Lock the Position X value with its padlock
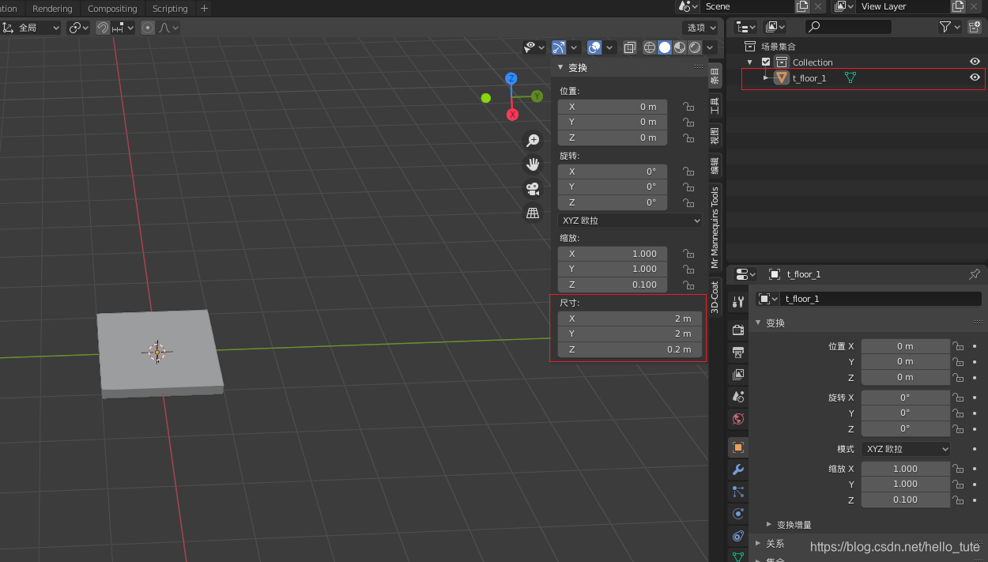This screenshot has height=562, width=988. point(687,107)
